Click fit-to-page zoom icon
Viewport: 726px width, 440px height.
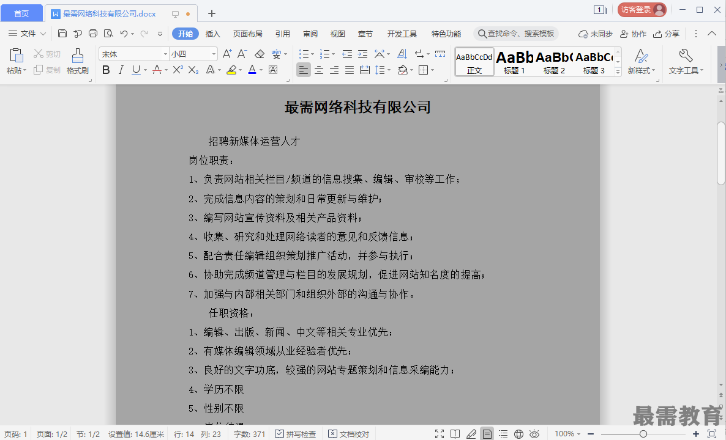click(712, 434)
